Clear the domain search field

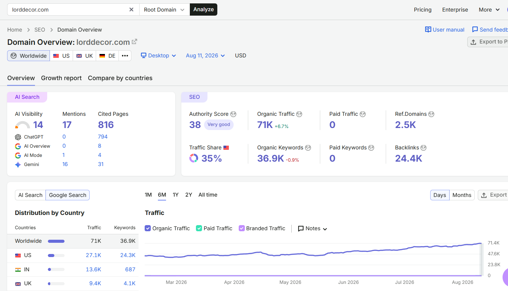(131, 10)
